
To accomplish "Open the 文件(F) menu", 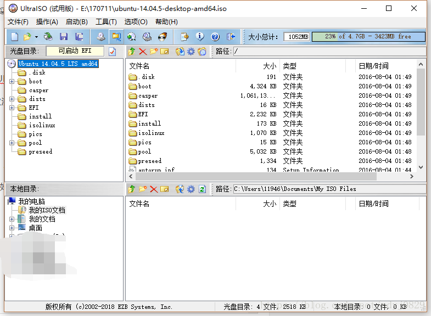I will (18, 22).
